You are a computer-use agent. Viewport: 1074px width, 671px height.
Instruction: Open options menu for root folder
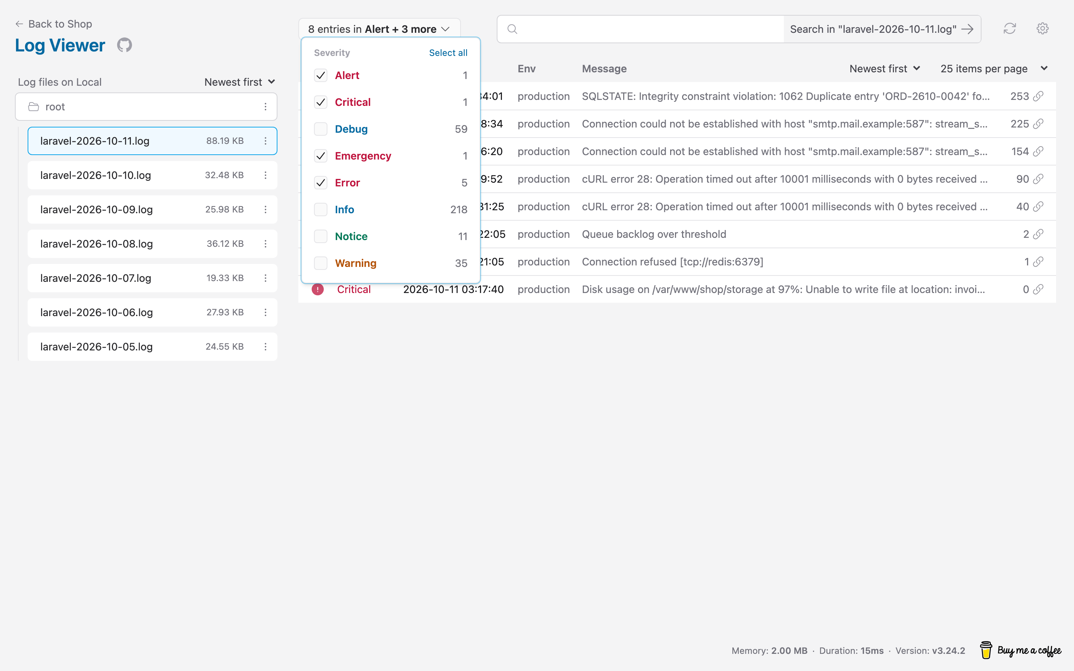pos(266,107)
